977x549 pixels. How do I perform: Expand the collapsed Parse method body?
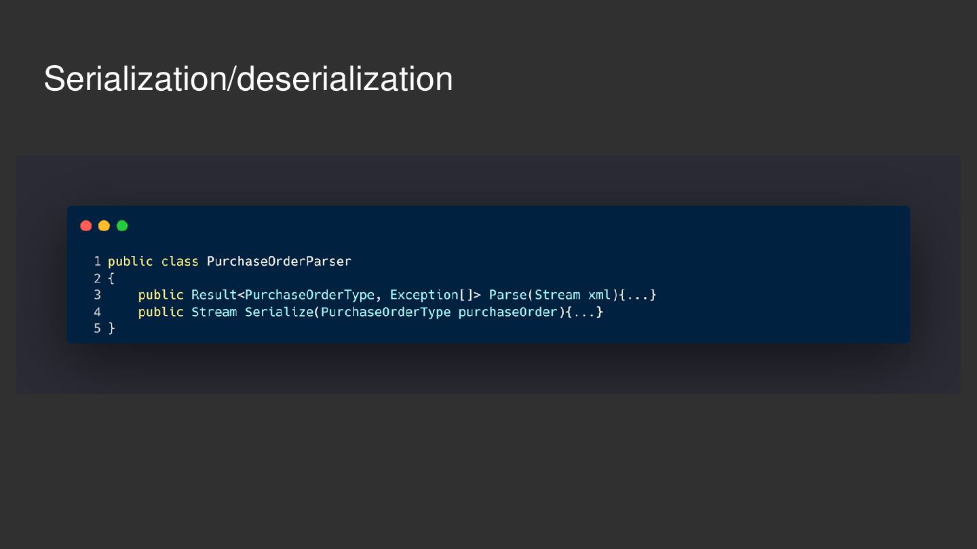click(x=638, y=295)
